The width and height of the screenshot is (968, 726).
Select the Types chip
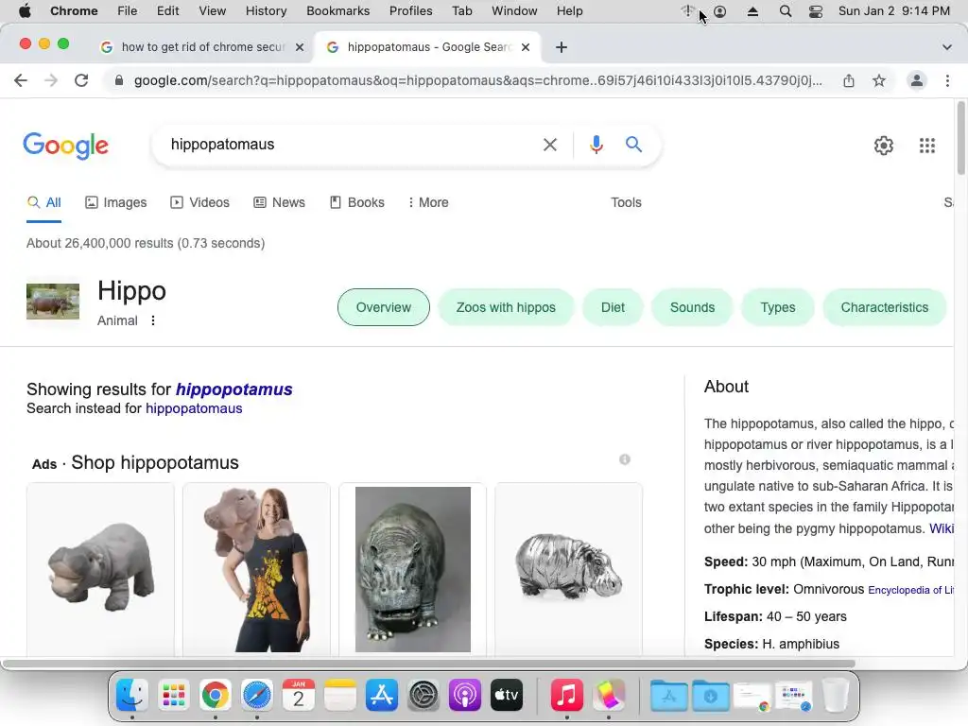point(778,307)
